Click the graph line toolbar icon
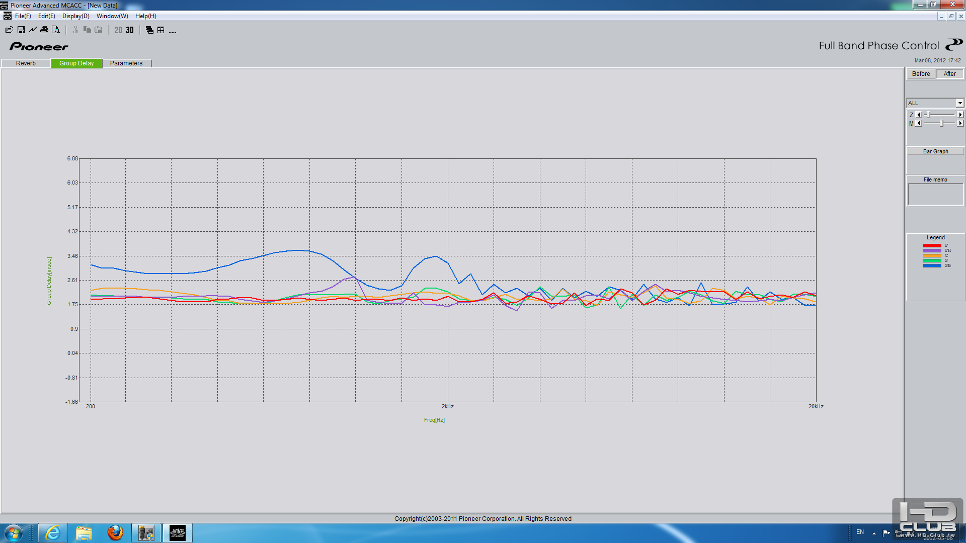Screen dimensions: 966x543 33,30
